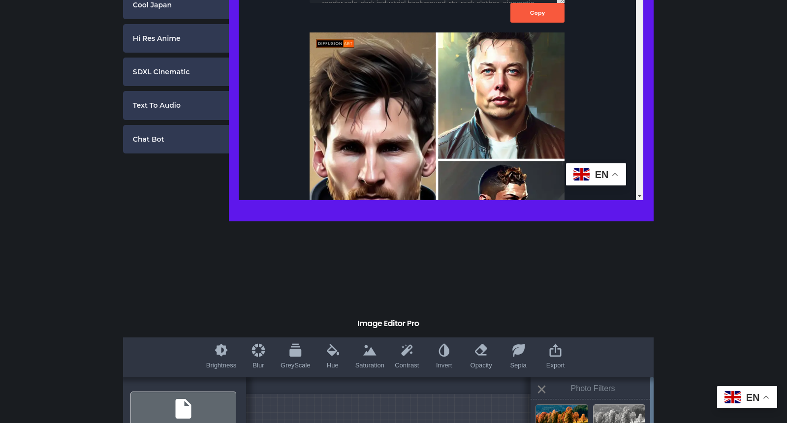
Task: Click the Export share icon
Action: [555, 350]
